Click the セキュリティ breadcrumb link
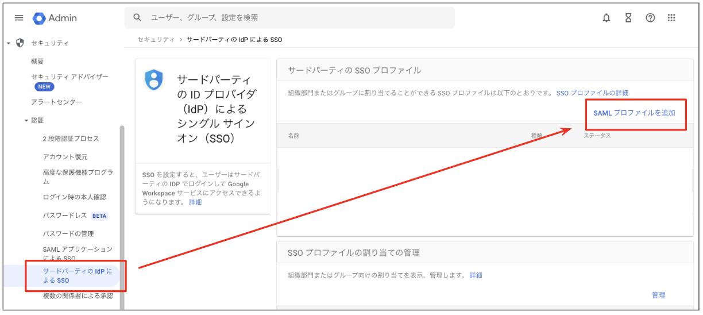Image resolution: width=703 pixels, height=315 pixels. tap(156, 40)
